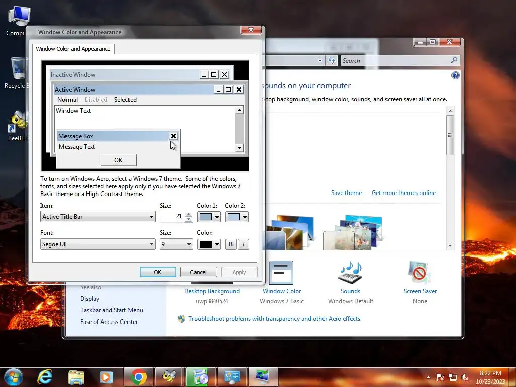This screenshot has height=387, width=516.
Task: Click the Normal menu item in preview
Action: (x=68, y=100)
